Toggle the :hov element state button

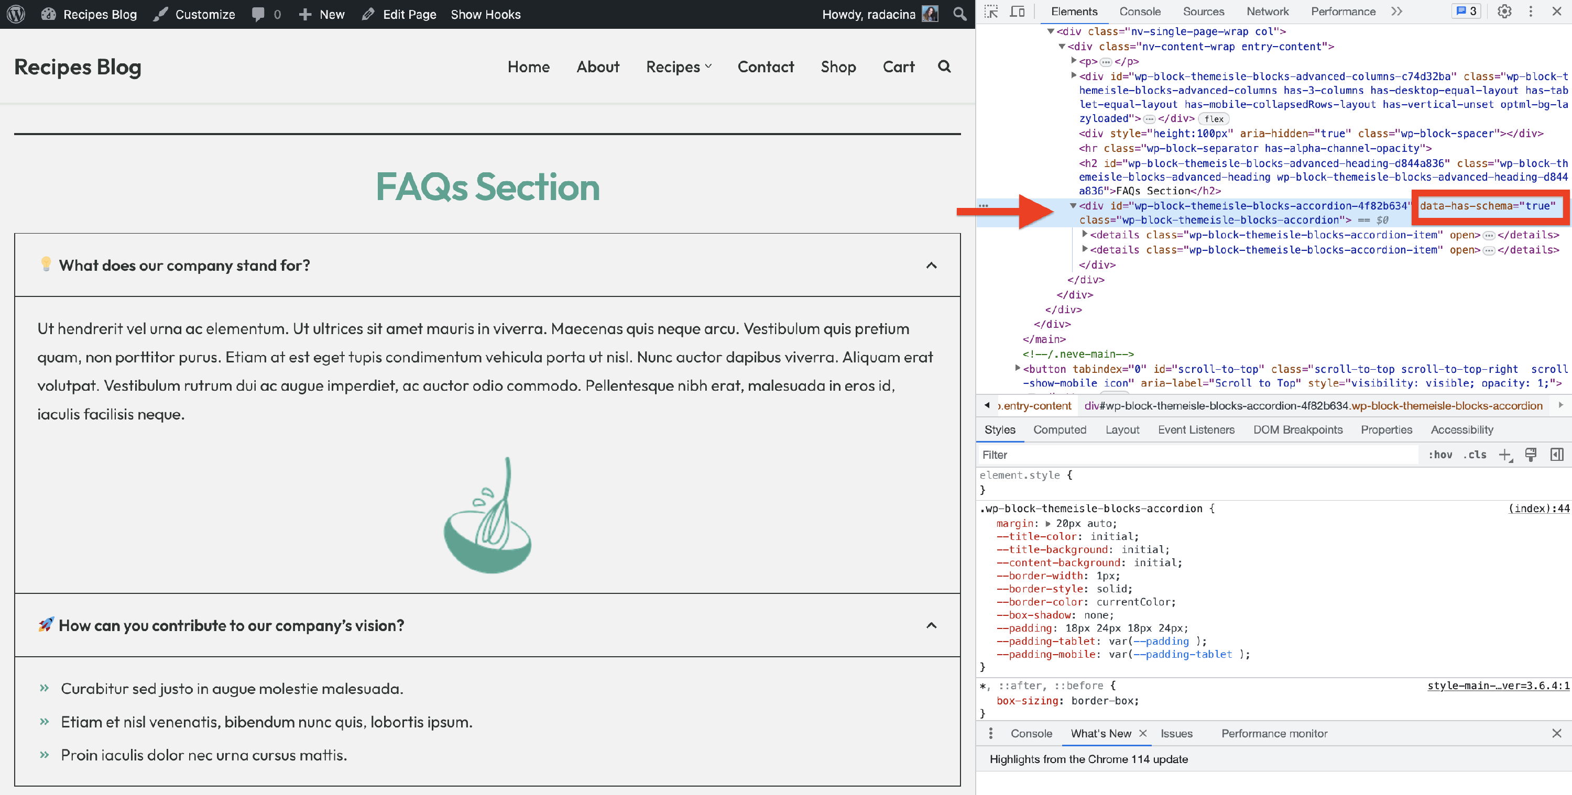coord(1440,455)
